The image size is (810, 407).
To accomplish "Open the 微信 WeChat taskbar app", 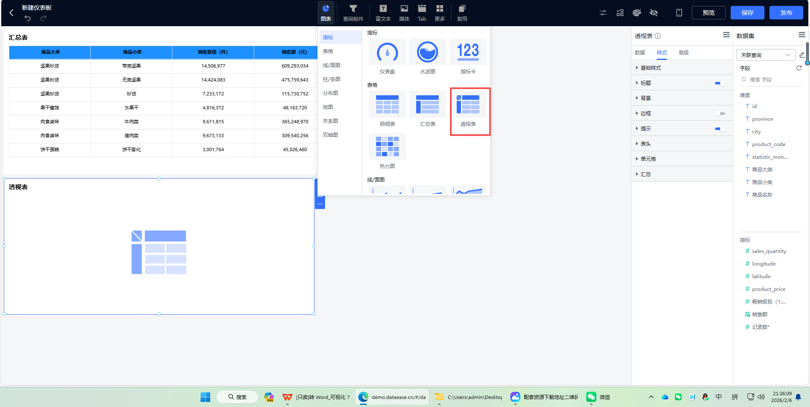I will pyautogui.click(x=599, y=397).
